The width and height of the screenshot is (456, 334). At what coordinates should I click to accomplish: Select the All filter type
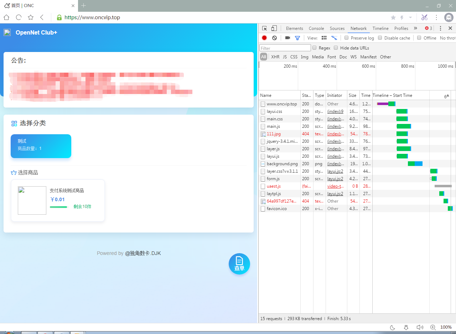coord(264,57)
